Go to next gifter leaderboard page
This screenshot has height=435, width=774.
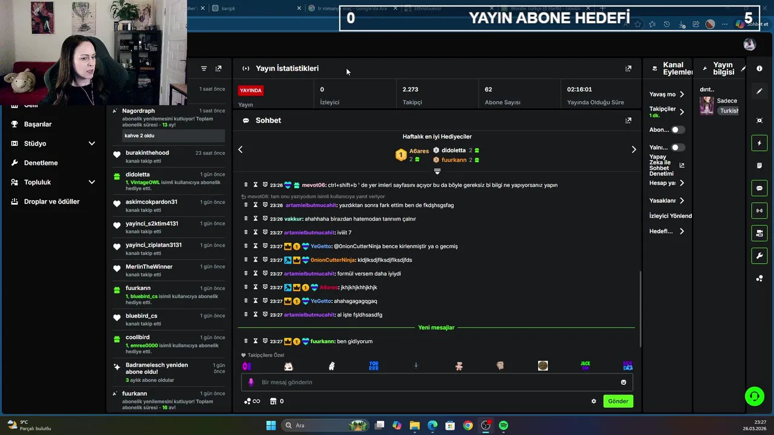pyautogui.click(x=634, y=149)
